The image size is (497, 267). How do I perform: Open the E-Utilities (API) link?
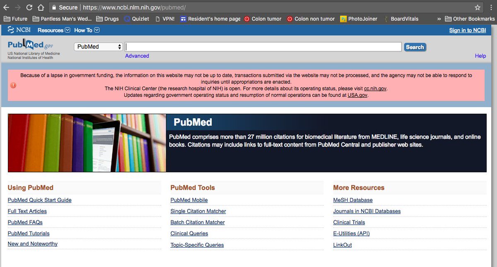point(352,234)
